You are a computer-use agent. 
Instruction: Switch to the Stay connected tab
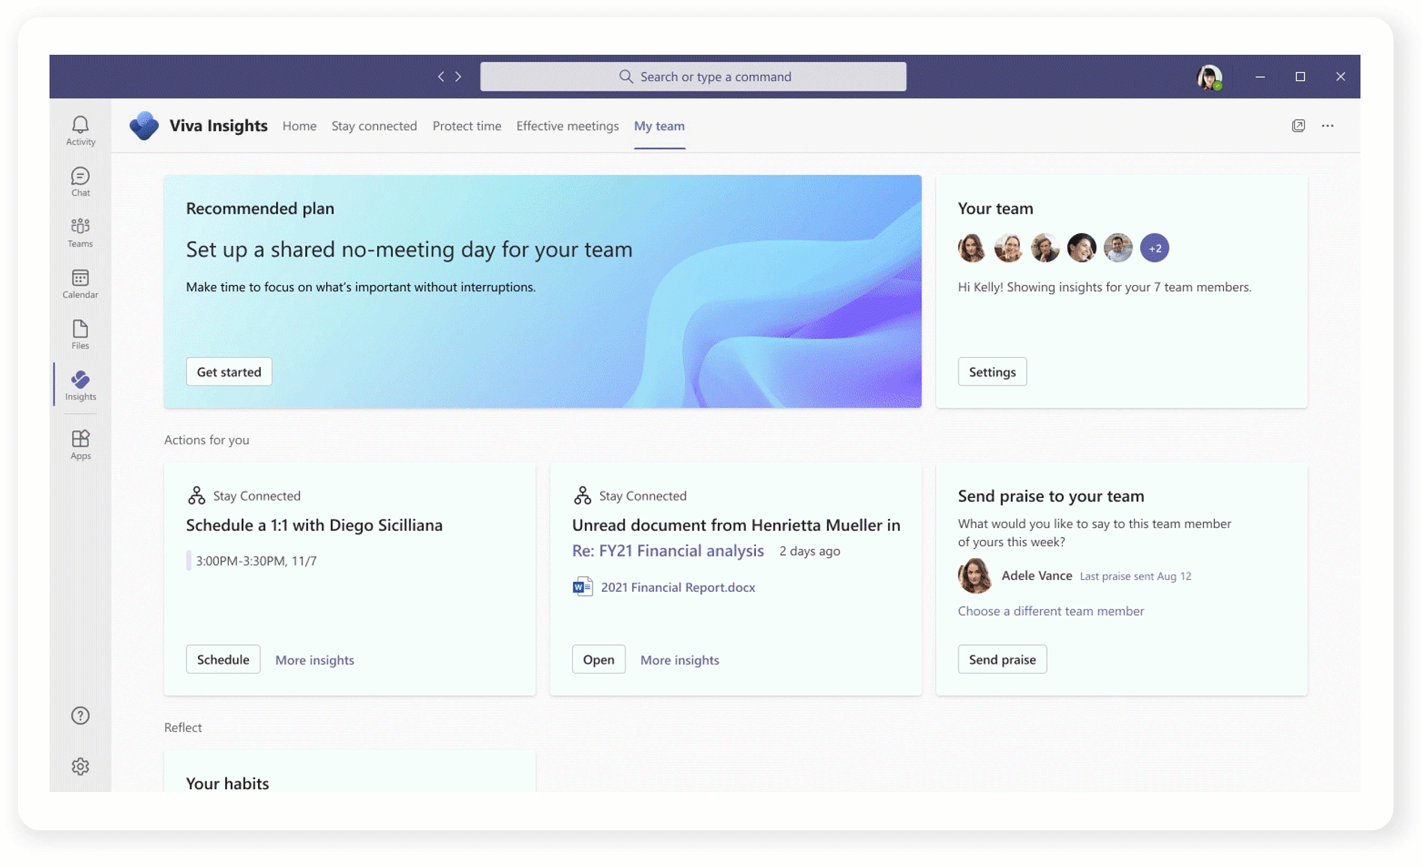(373, 126)
